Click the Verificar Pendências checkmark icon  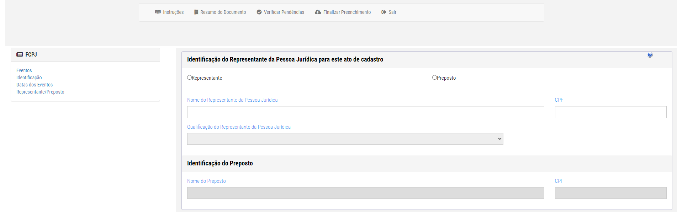pyautogui.click(x=259, y=12)
